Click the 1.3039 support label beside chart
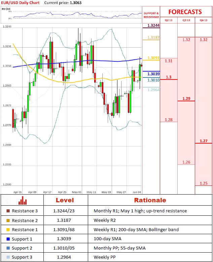Viewport: 213px width, 262px height. click(153, 74)
